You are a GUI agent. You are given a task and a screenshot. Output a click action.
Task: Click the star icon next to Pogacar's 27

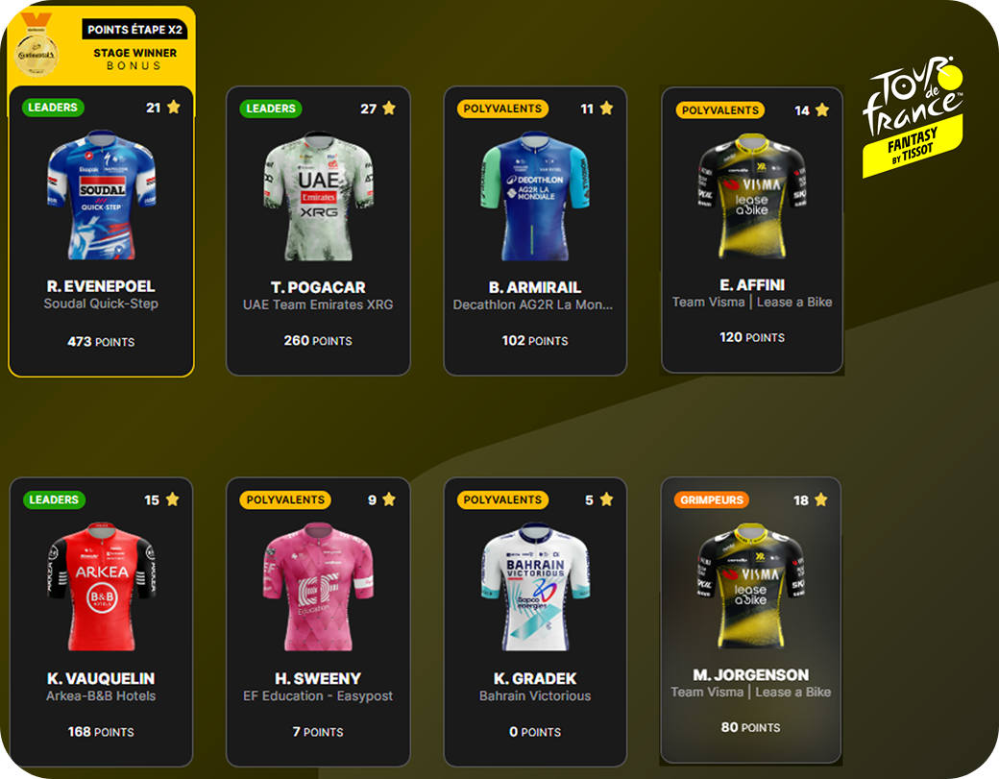[389, 109]
